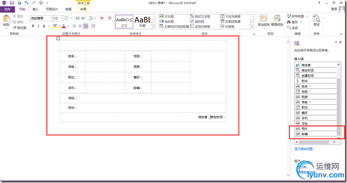
Task: Insert a 列表框 (List Box) control
Action: click(x=227, y=27)
